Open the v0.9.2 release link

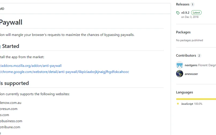click(185, 13)
